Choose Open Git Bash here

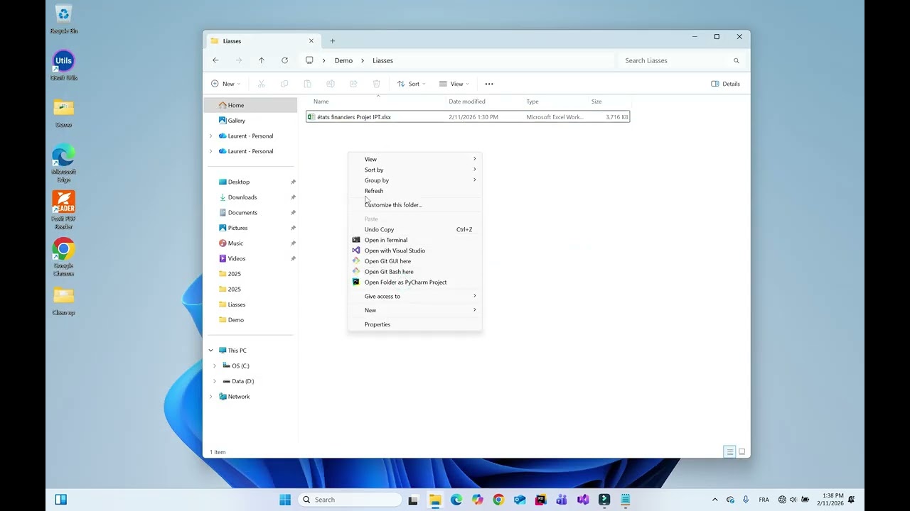coord(414,272)
